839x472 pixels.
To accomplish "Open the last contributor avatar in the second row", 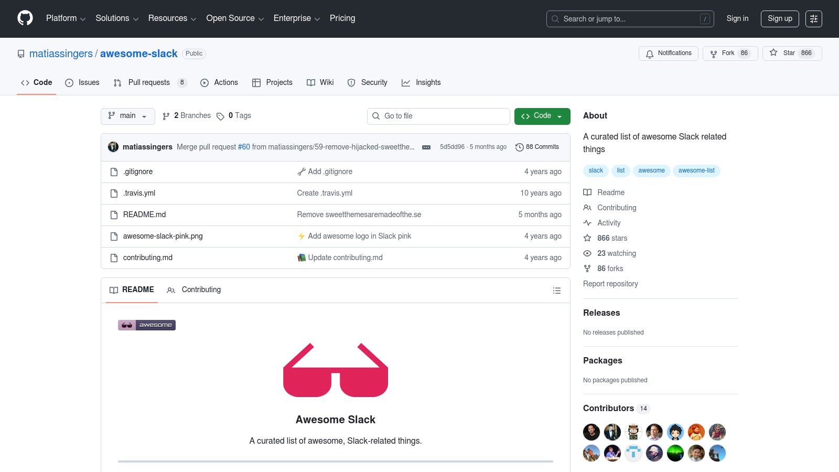I will [717, 453].
